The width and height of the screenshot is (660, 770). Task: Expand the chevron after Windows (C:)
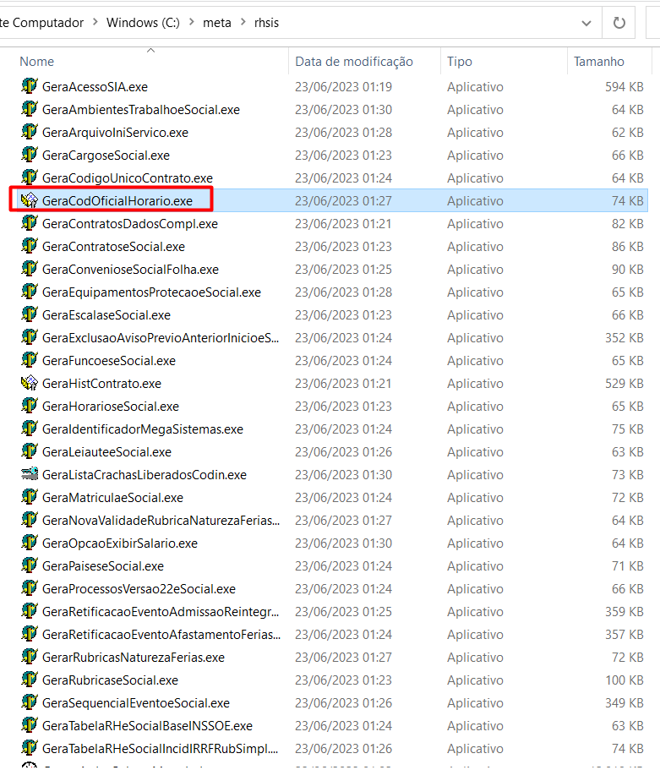point(191,23)
